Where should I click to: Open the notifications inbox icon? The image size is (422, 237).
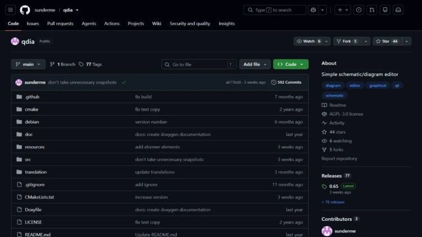pyautogui.click(x=398, y=10)
